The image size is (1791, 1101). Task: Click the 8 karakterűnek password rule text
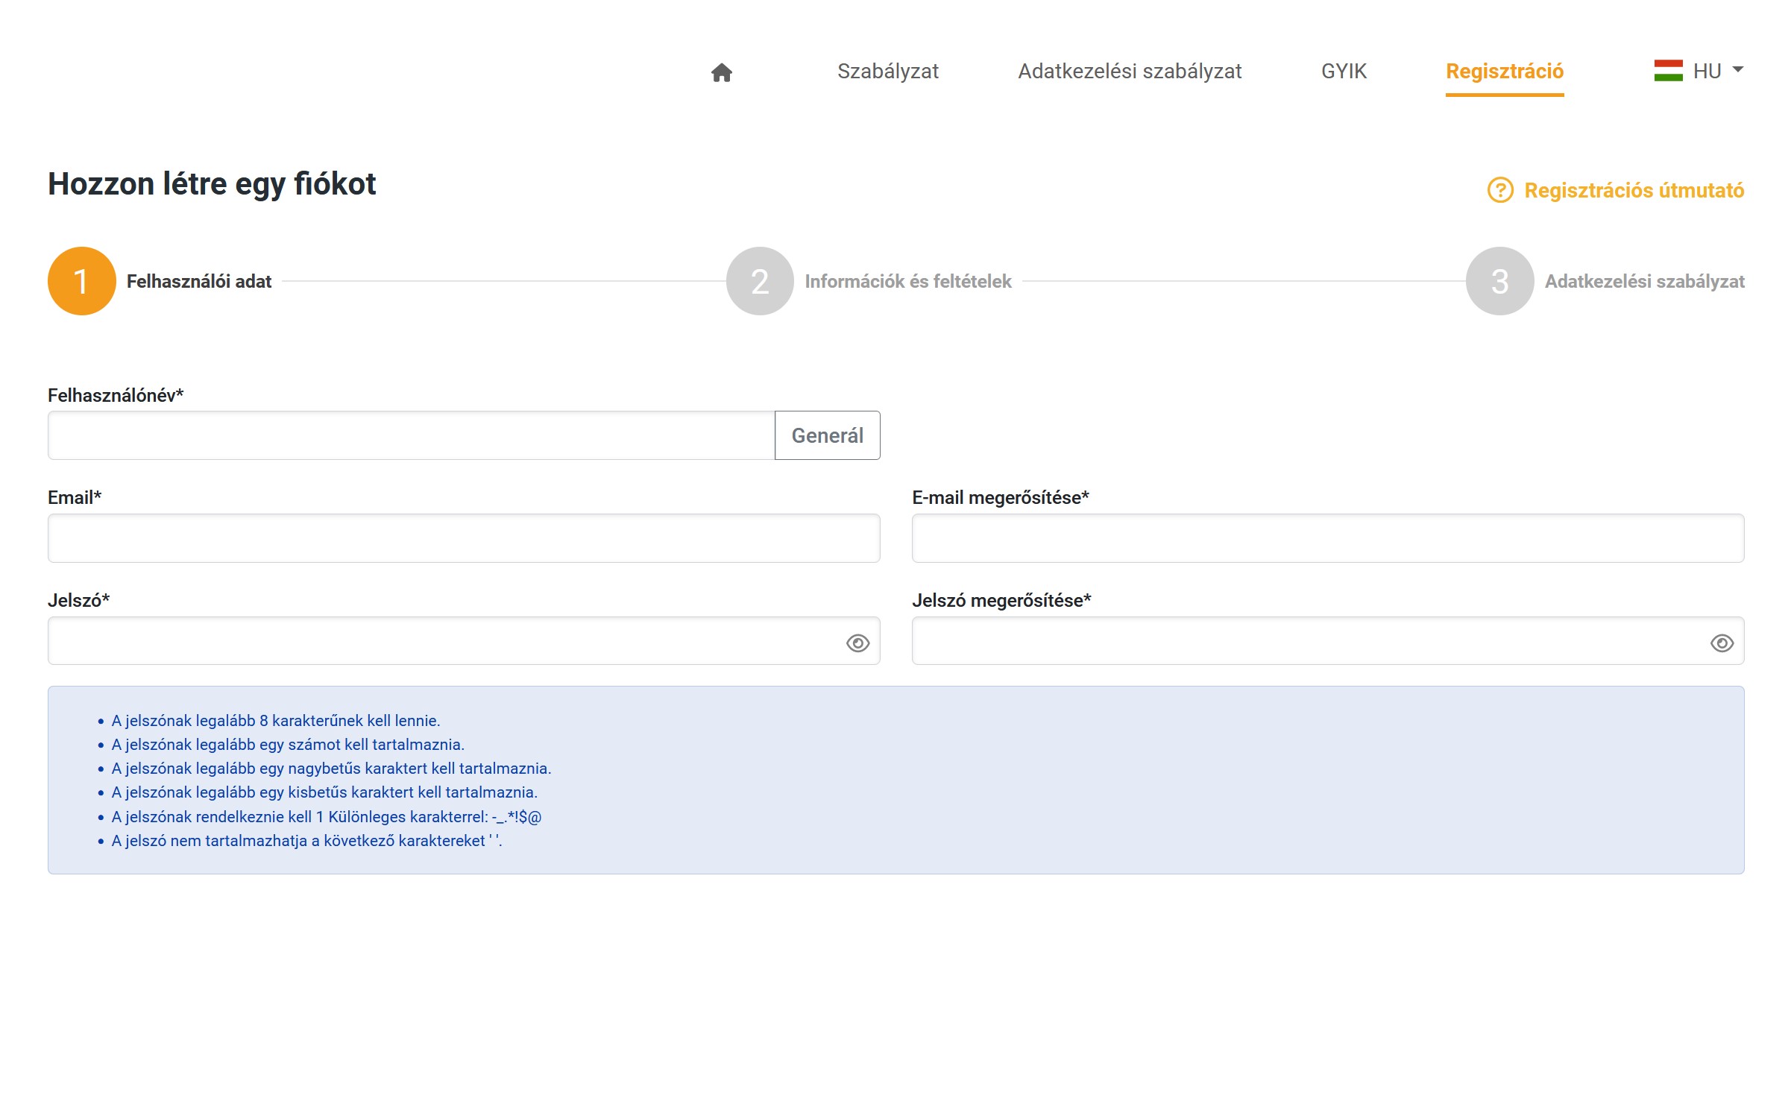[x=276, y=721]
